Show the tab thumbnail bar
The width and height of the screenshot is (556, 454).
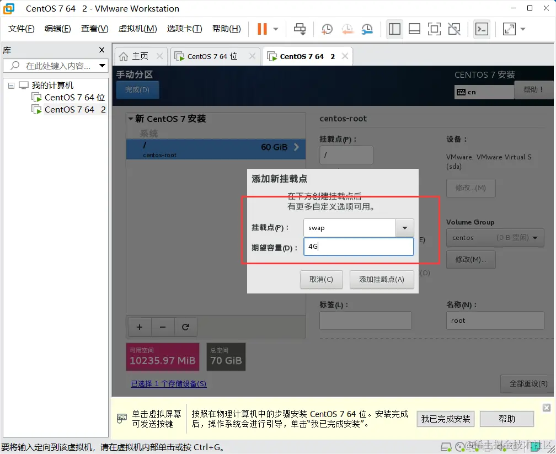coord(414,29)
